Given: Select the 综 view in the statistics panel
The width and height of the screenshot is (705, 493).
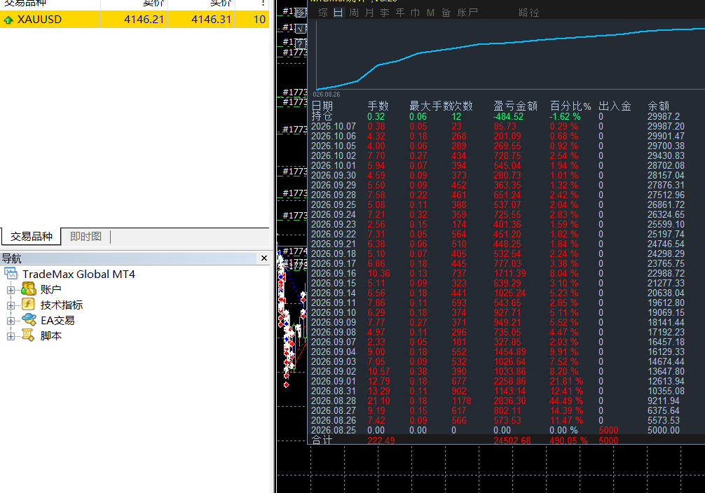Looking at the screenshot, I should click(323, 13).
